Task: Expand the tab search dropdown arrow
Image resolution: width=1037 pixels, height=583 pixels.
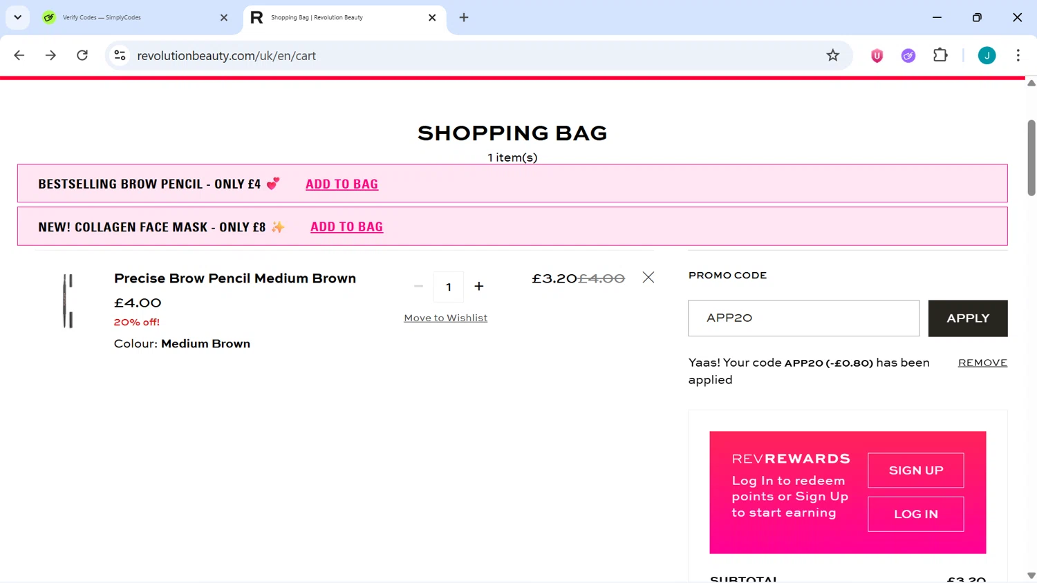Action: click(18, 17)
